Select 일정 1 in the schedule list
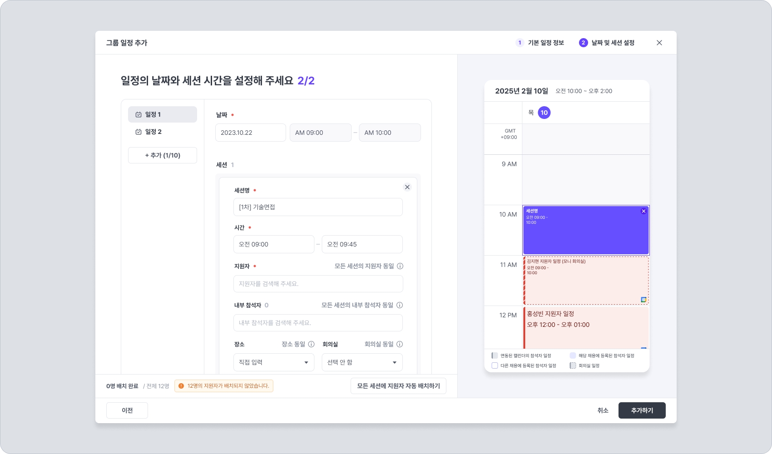The width and height of the screenshot is (772, 454). point(163,114)
